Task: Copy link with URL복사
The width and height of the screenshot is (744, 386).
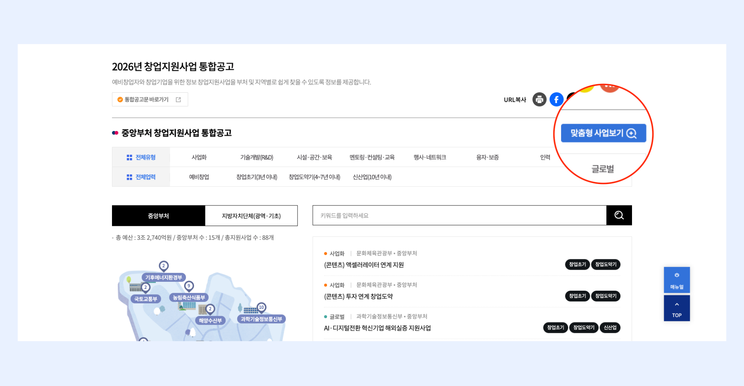Action: [x=515, y=100]
